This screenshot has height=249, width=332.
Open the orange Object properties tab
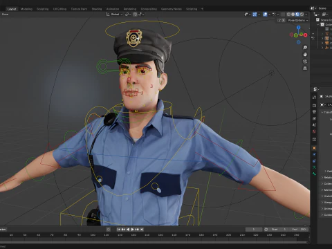[x=314, y=148]
